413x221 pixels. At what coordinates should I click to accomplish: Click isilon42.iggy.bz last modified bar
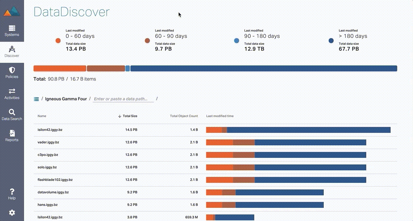[298, 130]
